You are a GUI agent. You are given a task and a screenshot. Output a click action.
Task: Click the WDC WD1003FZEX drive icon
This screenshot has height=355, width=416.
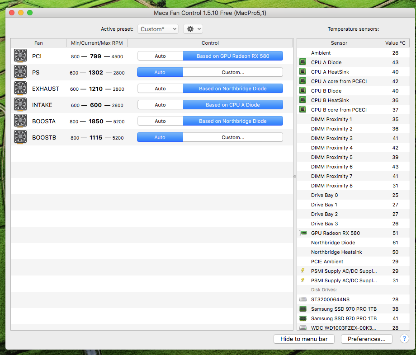point(303,327)
